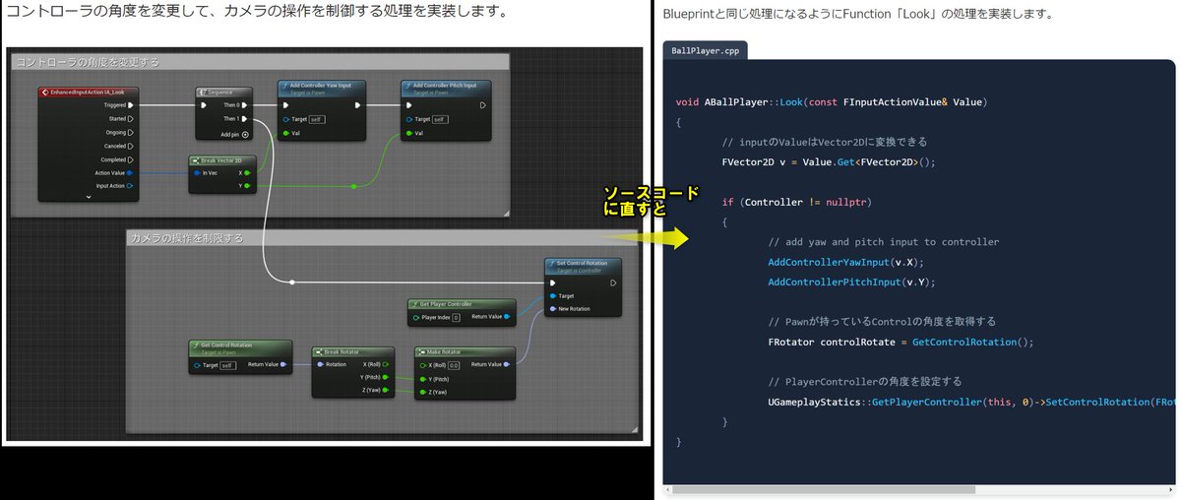Click Get Player Controller Return Value pin
Image resolution: width=1181 pixels, height=500 pixels.
[506, 317]
